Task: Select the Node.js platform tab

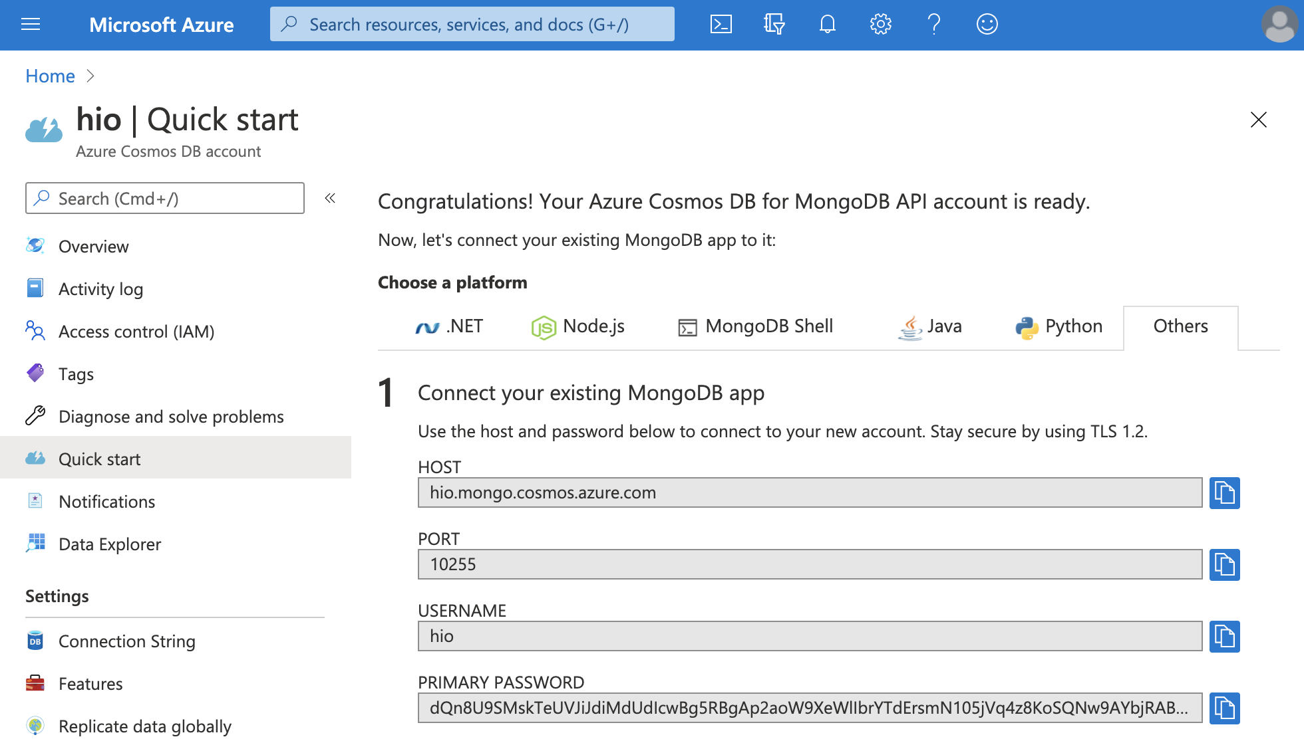Action: [578, 326]
